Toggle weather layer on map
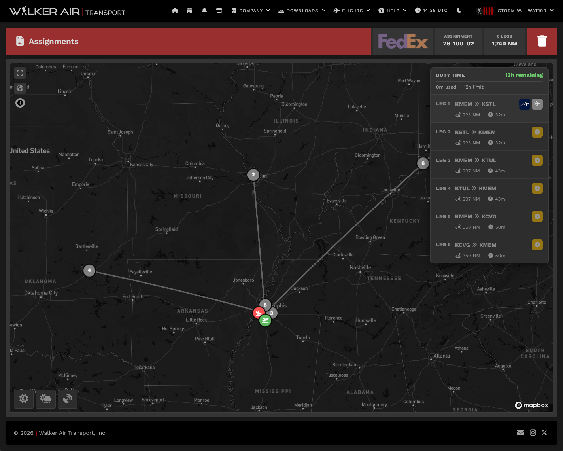 point(46,399)
